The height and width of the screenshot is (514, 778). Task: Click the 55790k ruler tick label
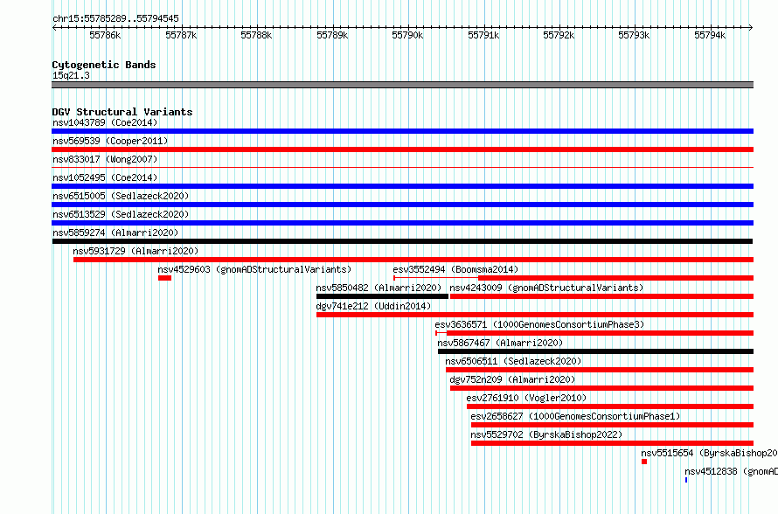tap(408, 35)
